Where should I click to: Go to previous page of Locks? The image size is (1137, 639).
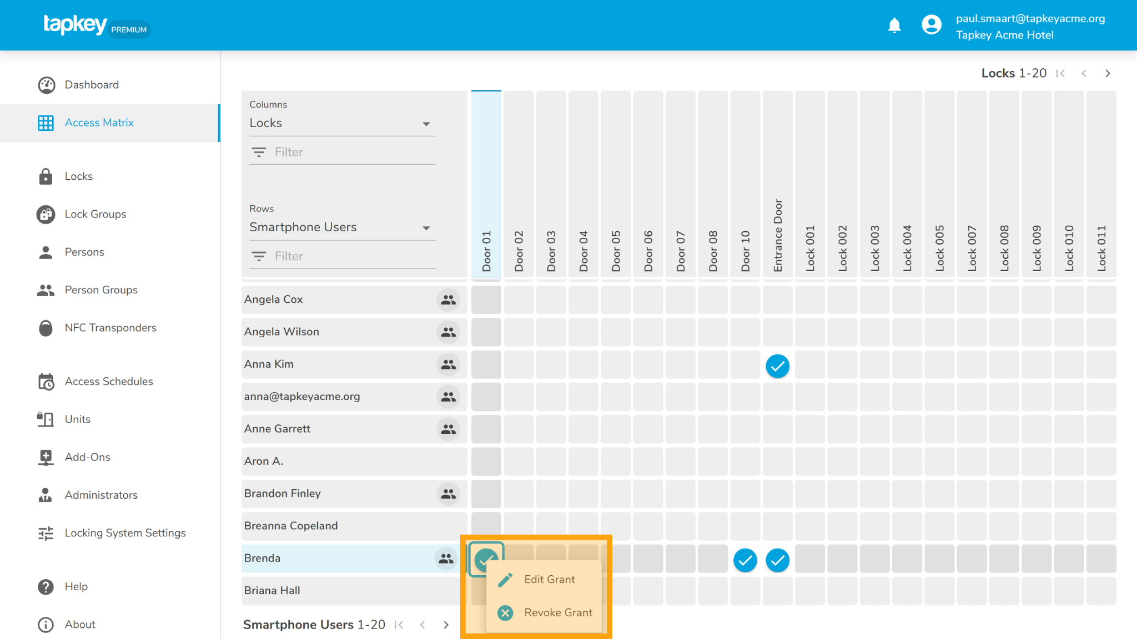coord(1084,73)
